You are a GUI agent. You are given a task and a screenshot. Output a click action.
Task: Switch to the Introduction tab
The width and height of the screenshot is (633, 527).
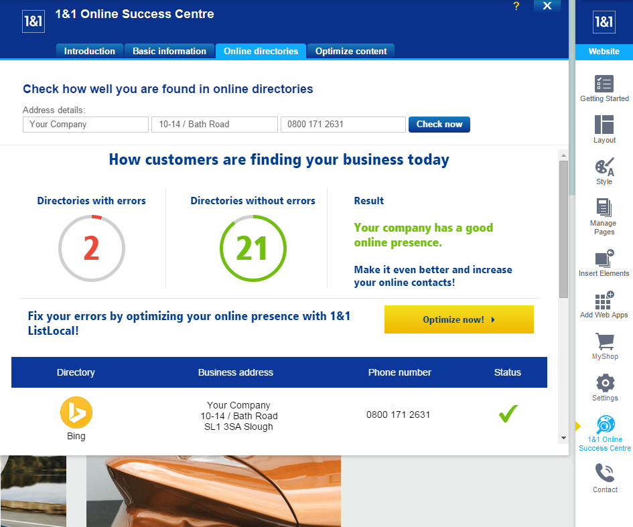(89, 51)
